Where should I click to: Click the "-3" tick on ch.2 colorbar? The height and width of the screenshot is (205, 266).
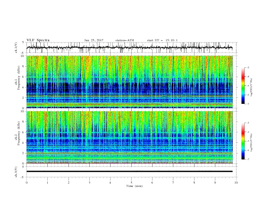click(248, 123)
